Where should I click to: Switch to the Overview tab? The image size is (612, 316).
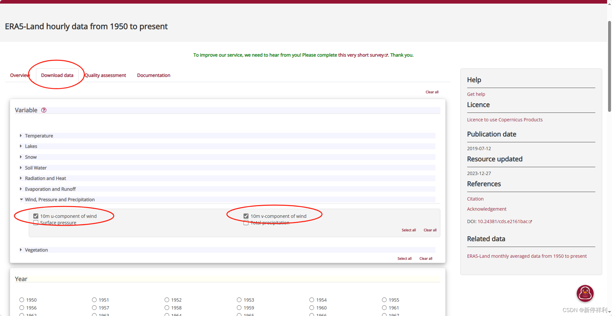[x=20, y=75]
